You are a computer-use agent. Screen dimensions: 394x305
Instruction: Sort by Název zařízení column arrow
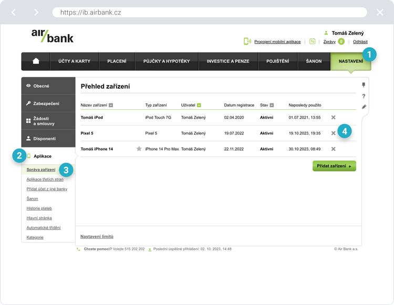(x=111, y=106)
